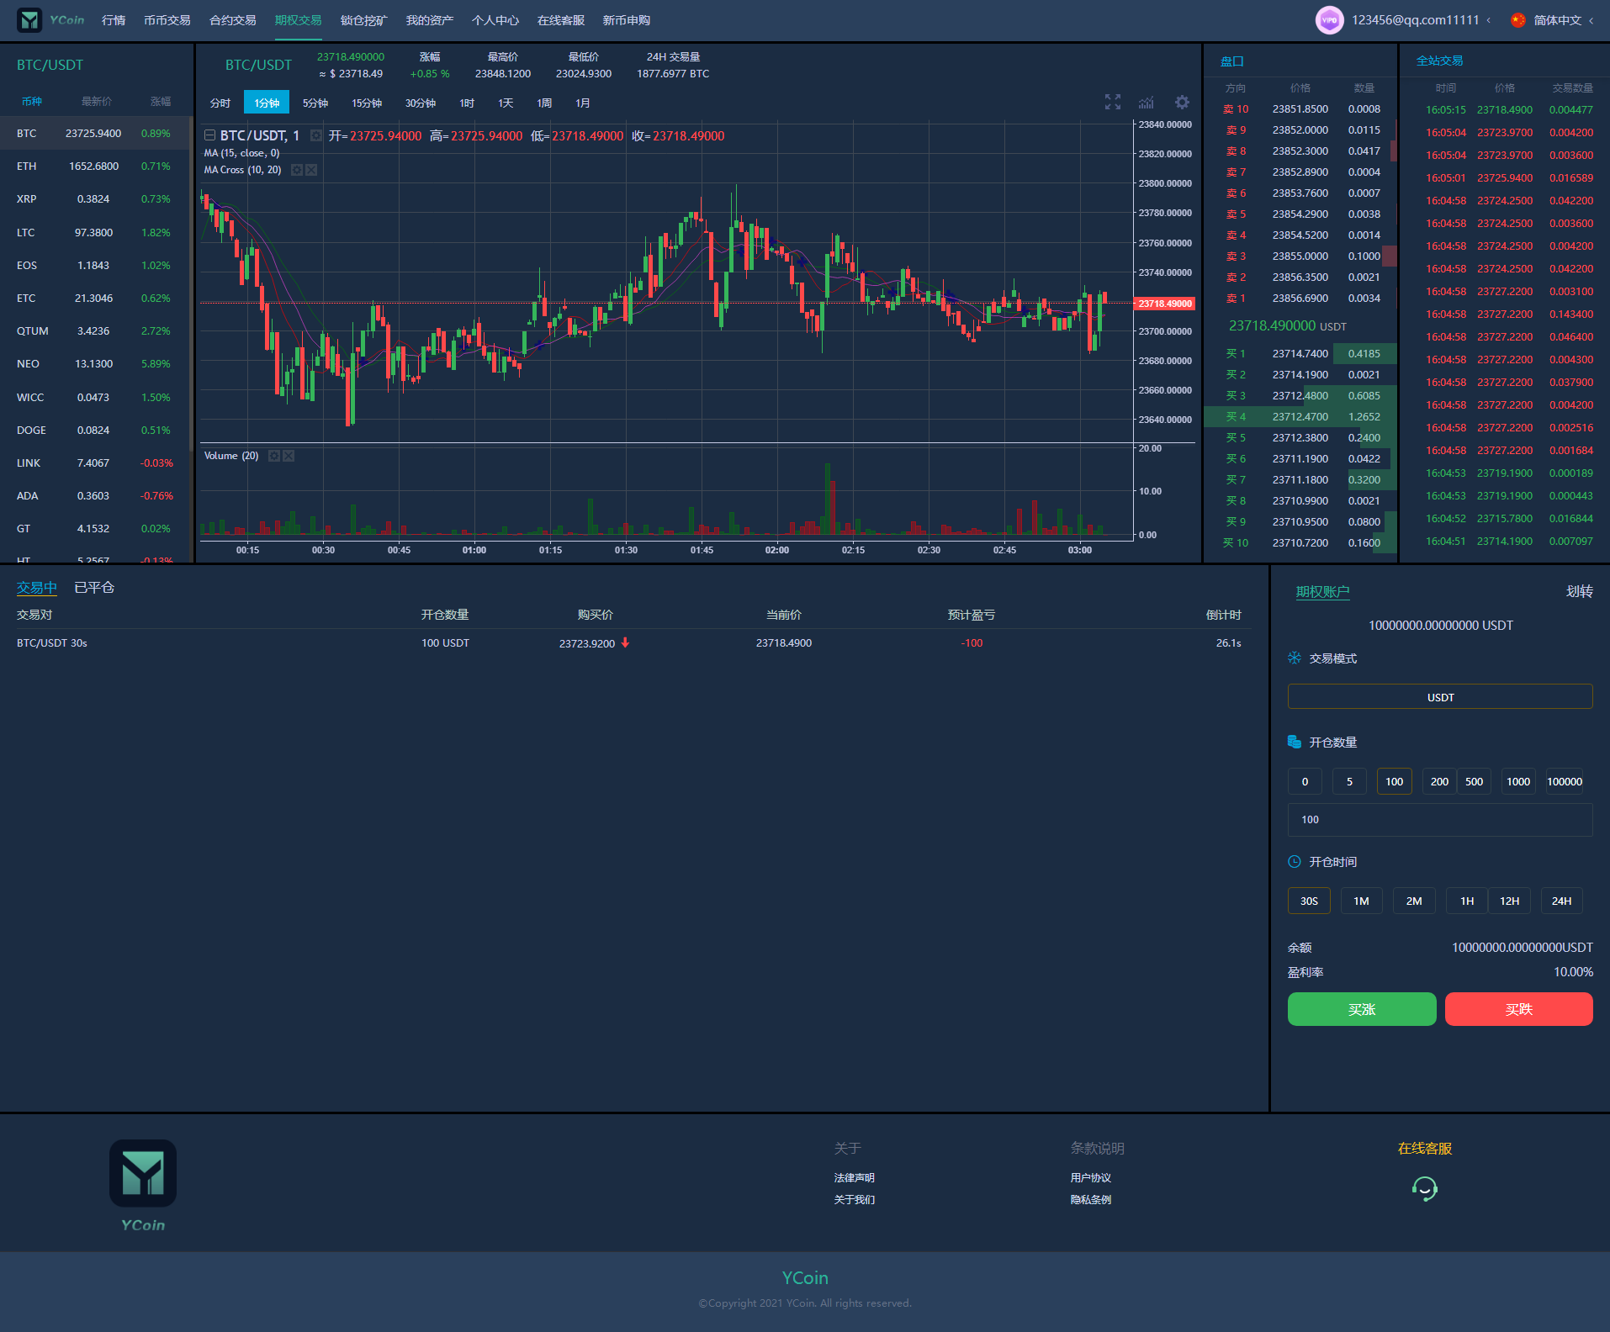Image resolution: width=1610 pixels, height=1332 pixels.
Task: Open chart settings gear icon
Action: pyautogui.click(x=1182, y=103)
